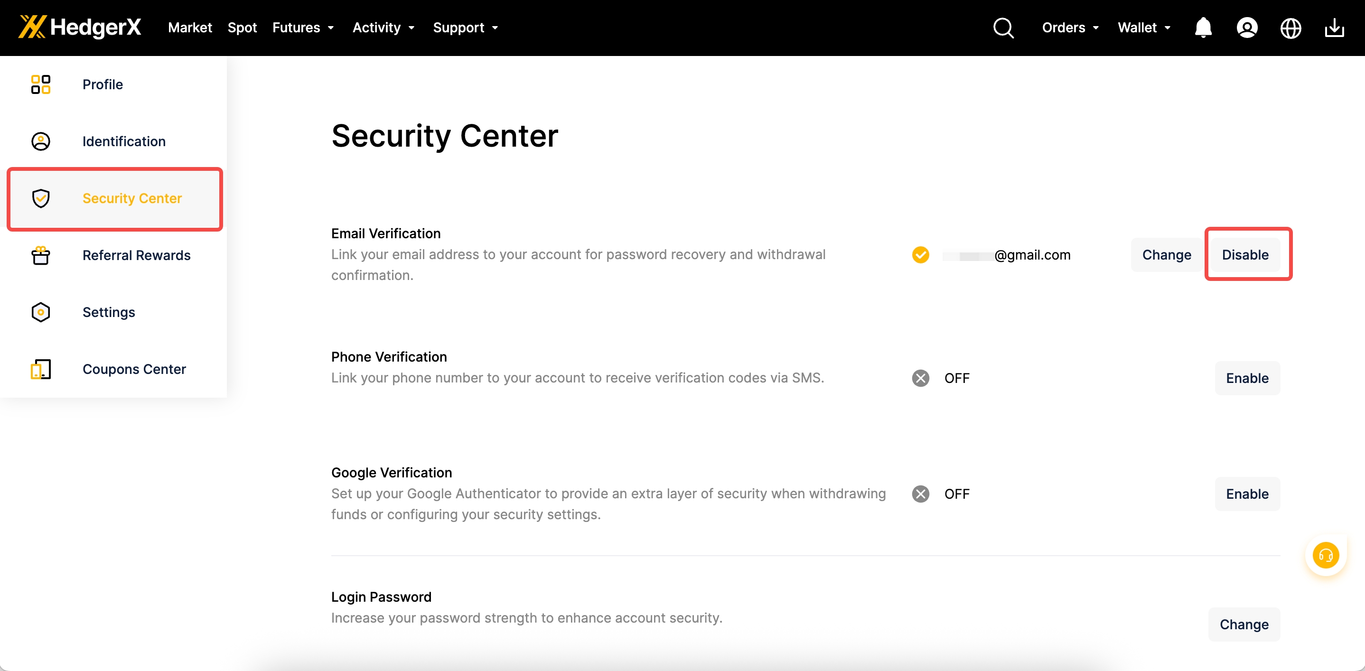
Task: Disable Email Verification
Action: pyautogui.click(x=1245, y=255)
